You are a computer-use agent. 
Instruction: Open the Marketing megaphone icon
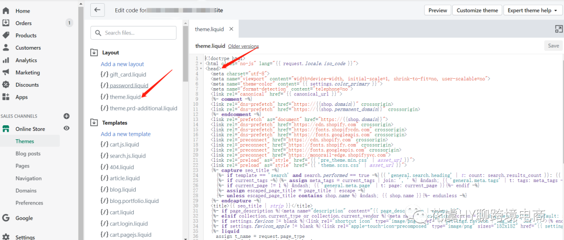tap(6, 72)
